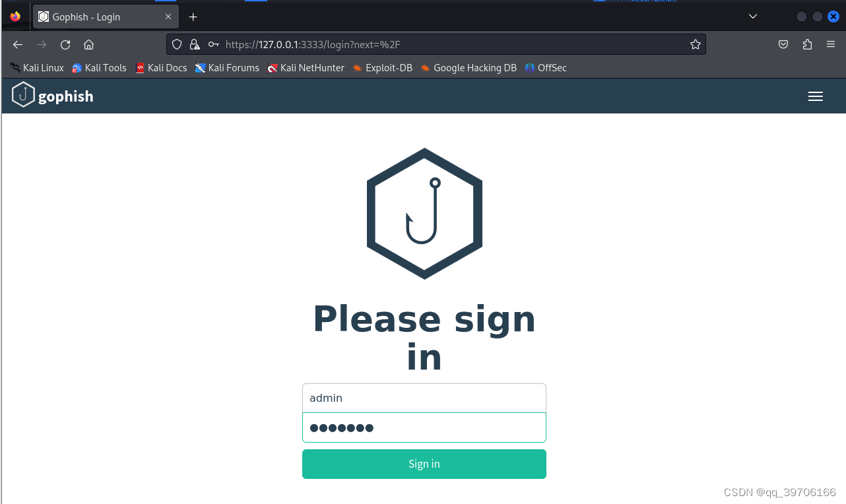Viewport: 846px width, 504px height.
Task: Open the Exploit-DB bookmark
Action: (382, 68)
